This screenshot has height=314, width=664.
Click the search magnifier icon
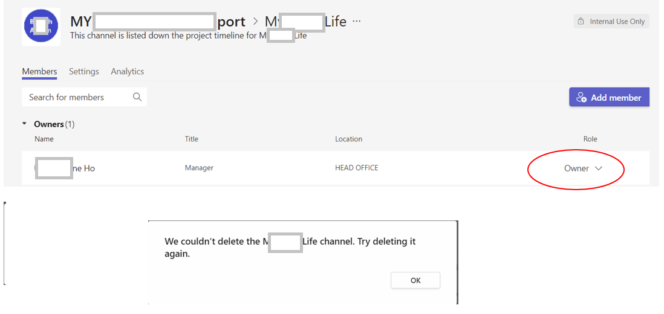tap(137, 97)
